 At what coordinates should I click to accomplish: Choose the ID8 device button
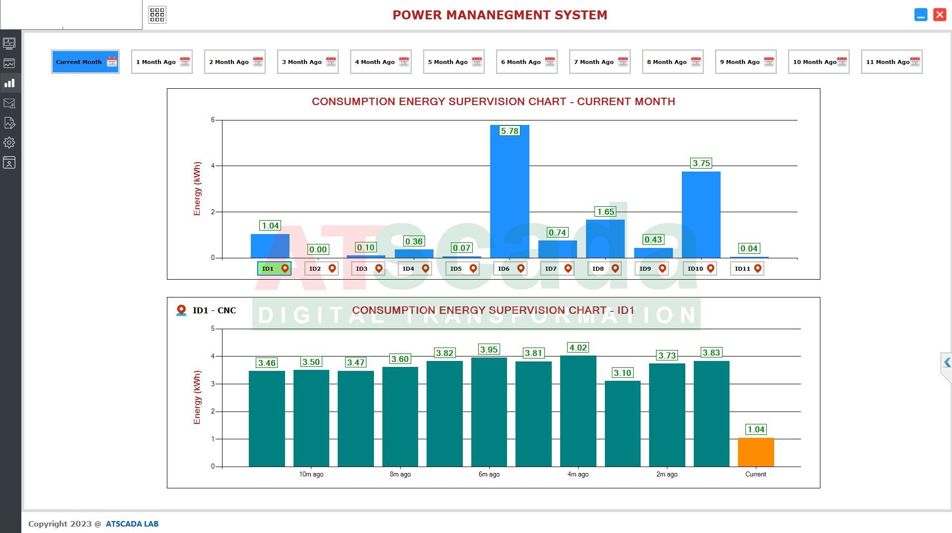click(604, 269)
